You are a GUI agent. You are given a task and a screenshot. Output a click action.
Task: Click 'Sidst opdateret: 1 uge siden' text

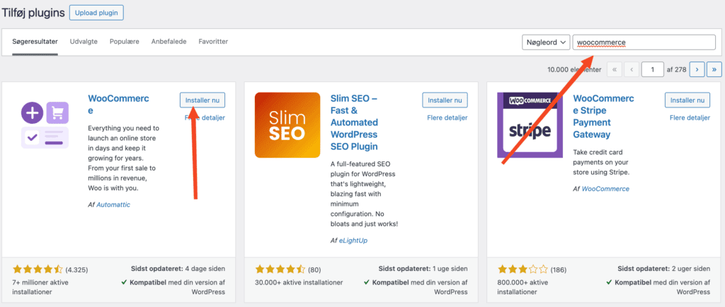423,269
